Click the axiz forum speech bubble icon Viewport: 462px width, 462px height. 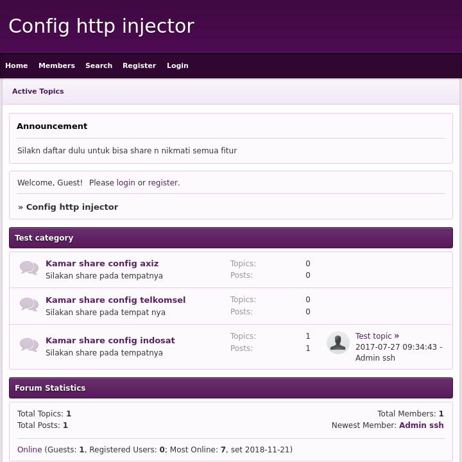(29, 268)
